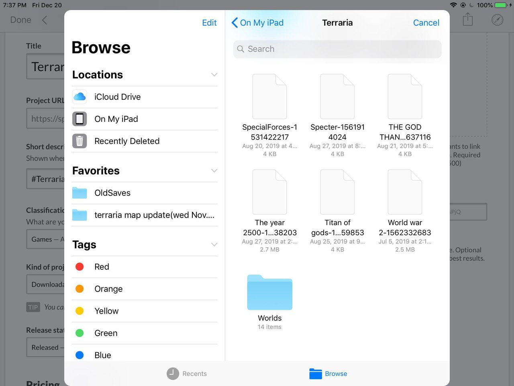Open the iCloud Drive location
This screenshot has height=386, width=514.
(x=145, y=97)
